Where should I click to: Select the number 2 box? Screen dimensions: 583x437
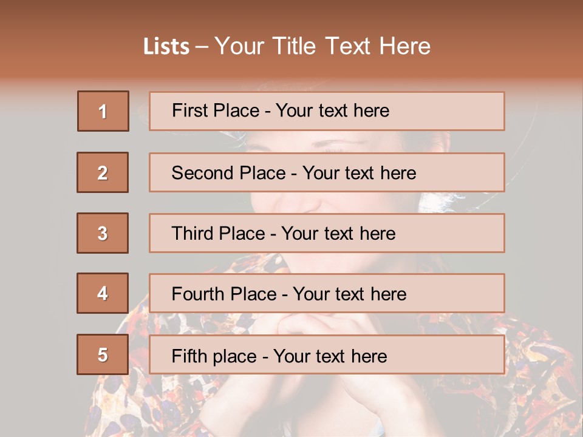[x=103, y=172]
